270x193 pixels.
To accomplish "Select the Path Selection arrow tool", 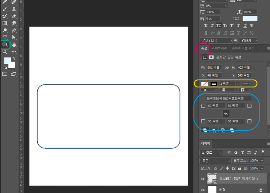I will (x=14, y=37).
